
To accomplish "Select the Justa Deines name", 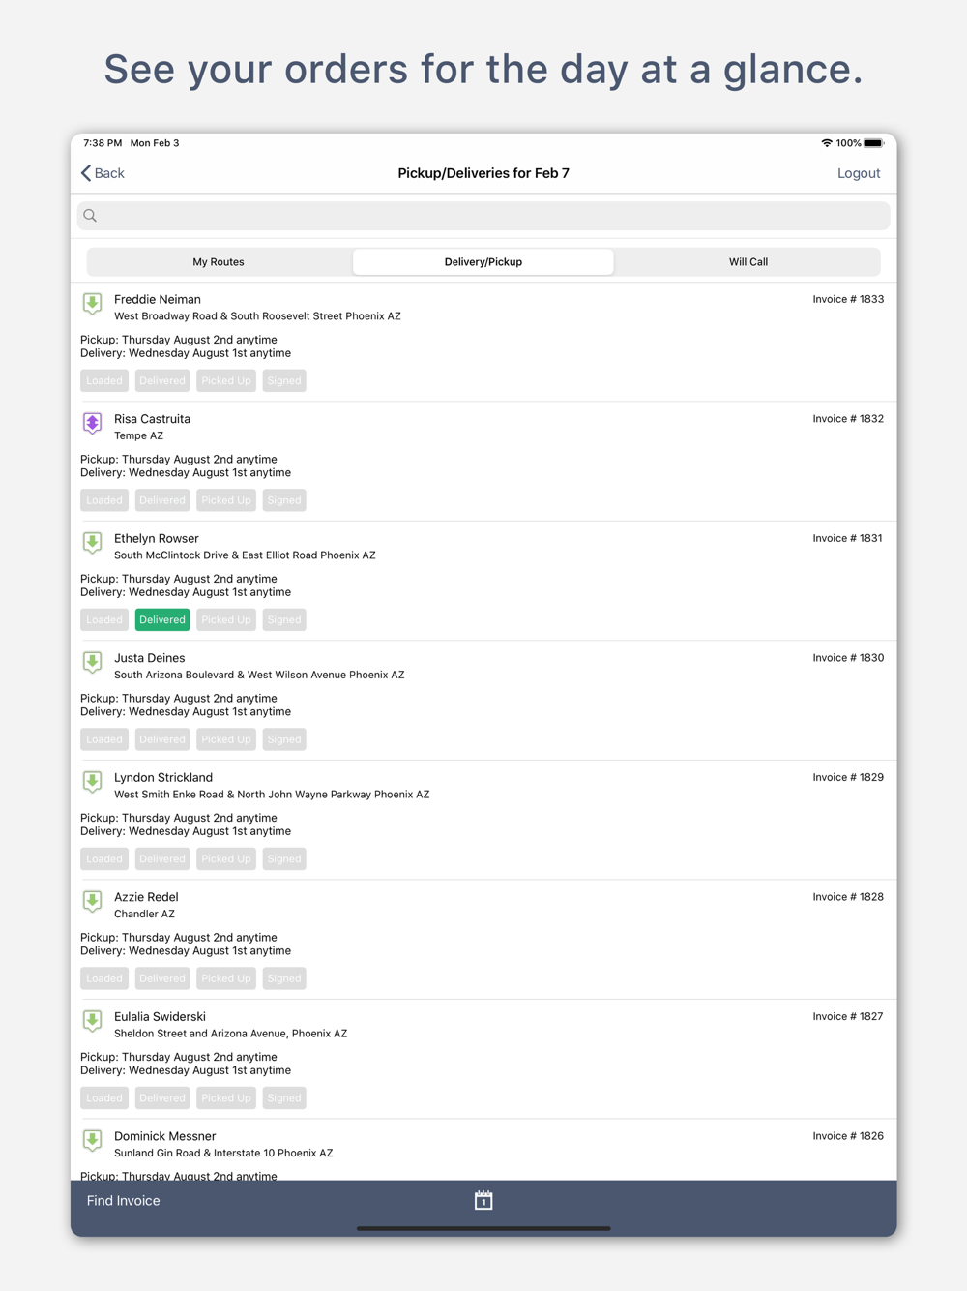I will 150,658.
